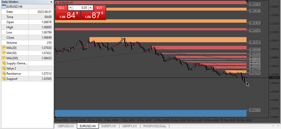Click the 1.09698 zone price label
This screenshot has width=281, height=129.
click(255, 49)
